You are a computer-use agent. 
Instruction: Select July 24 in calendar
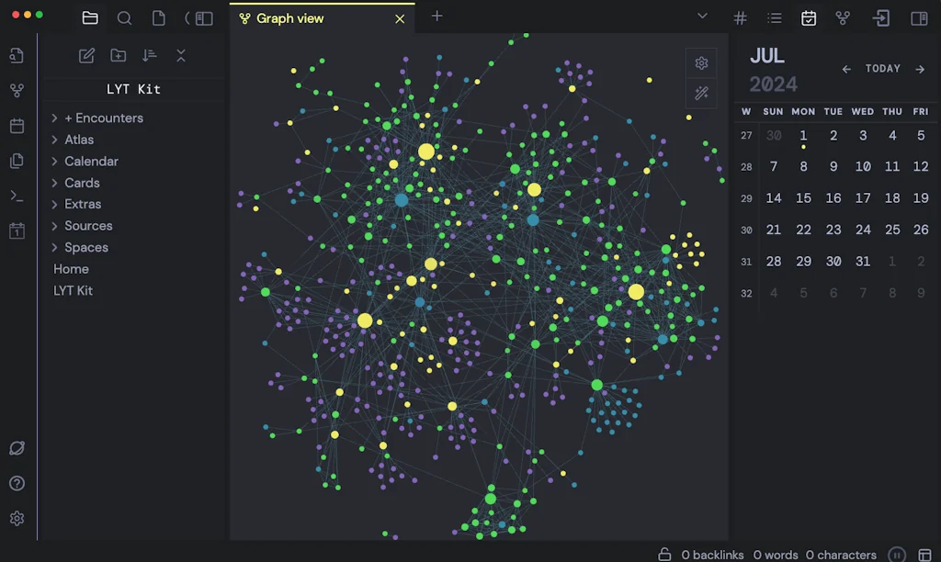tap(862, 230)
